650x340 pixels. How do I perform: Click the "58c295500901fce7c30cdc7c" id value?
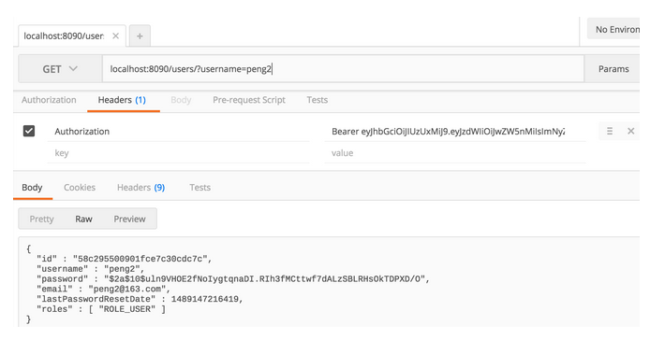(x=140, y=259)
